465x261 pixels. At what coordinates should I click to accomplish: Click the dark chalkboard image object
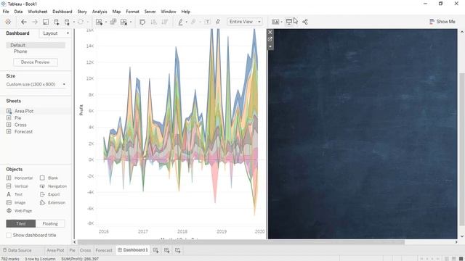pyautogui.click(x=363, y=133)
